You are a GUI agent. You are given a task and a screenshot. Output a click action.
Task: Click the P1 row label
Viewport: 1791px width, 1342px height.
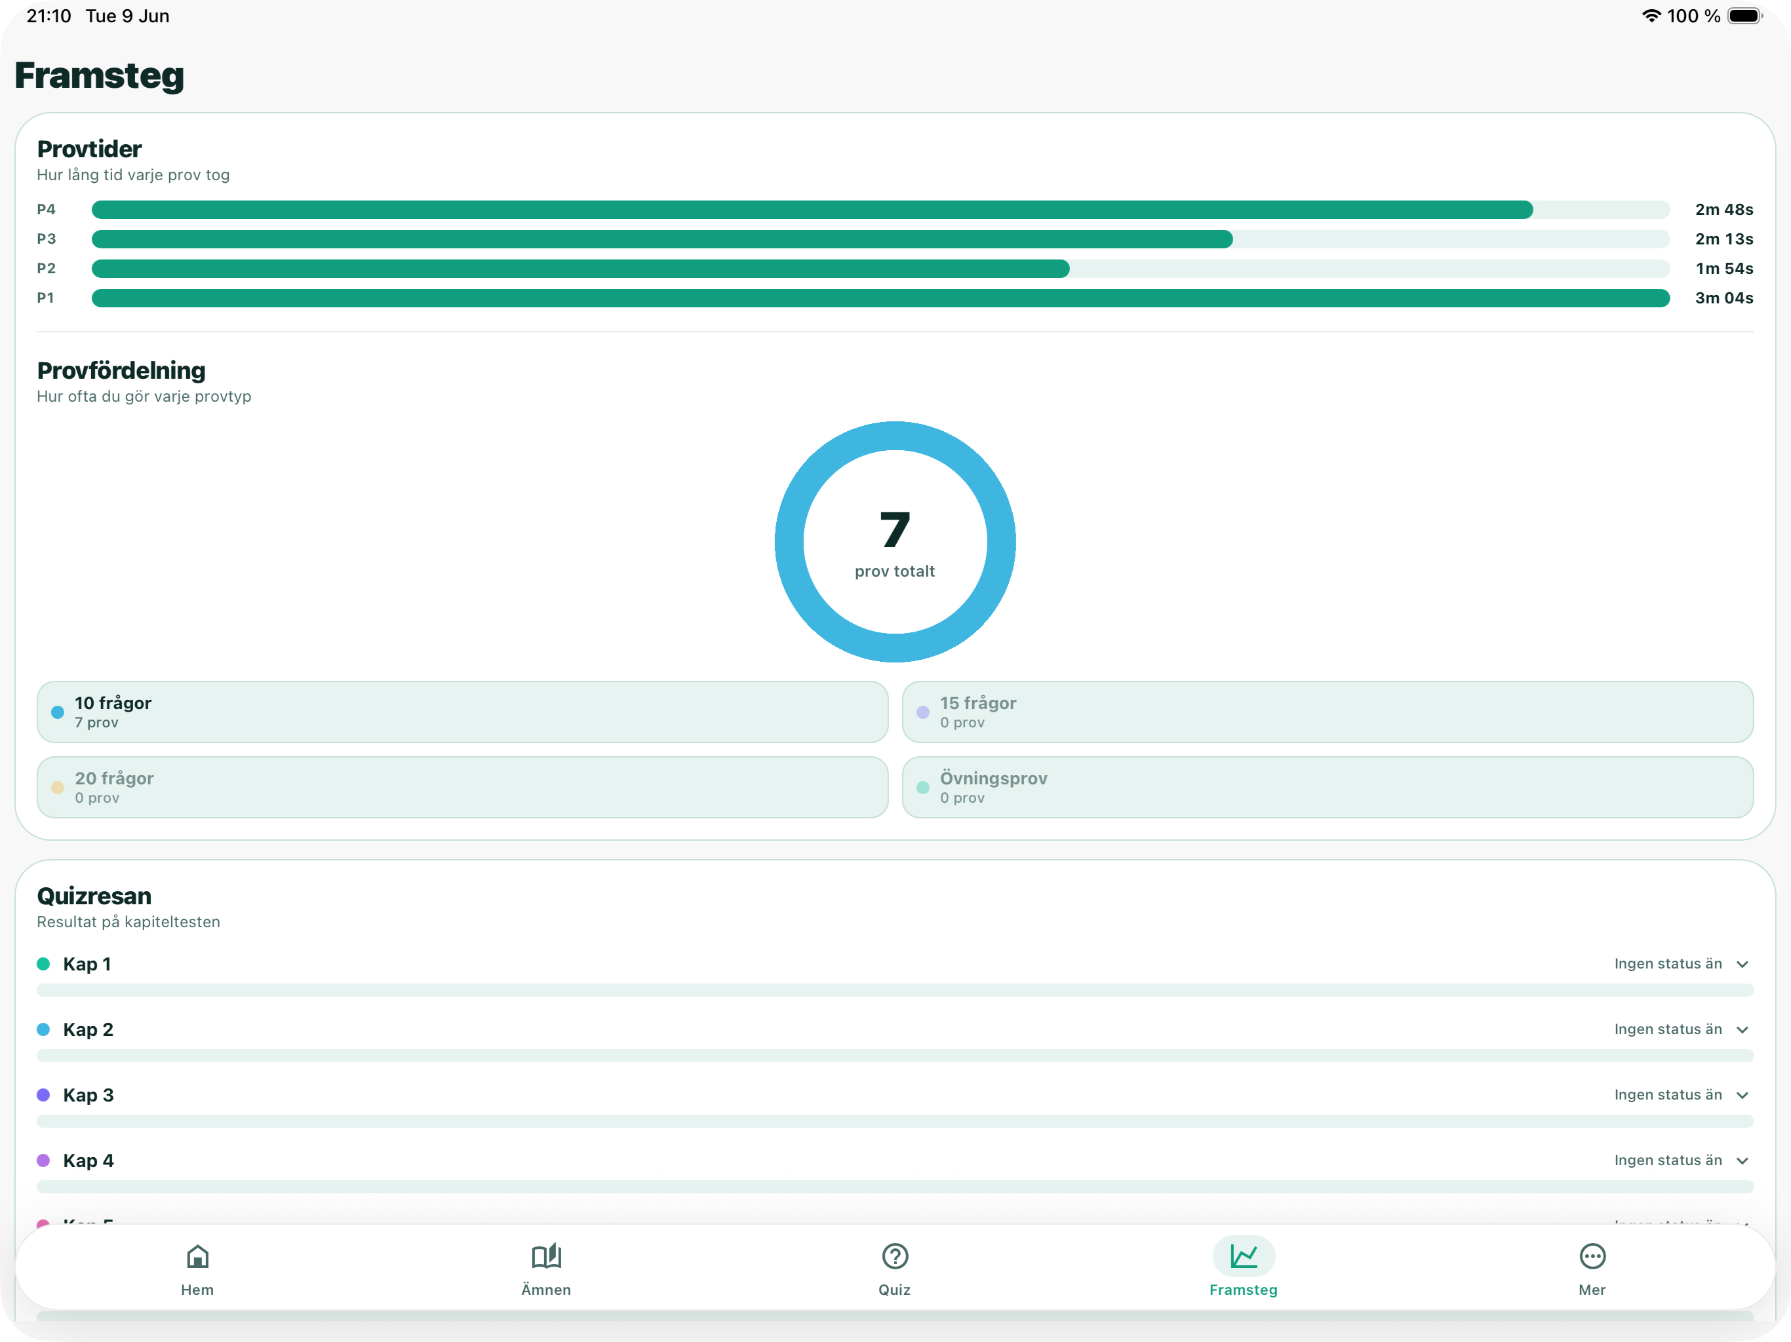point(45,298)
